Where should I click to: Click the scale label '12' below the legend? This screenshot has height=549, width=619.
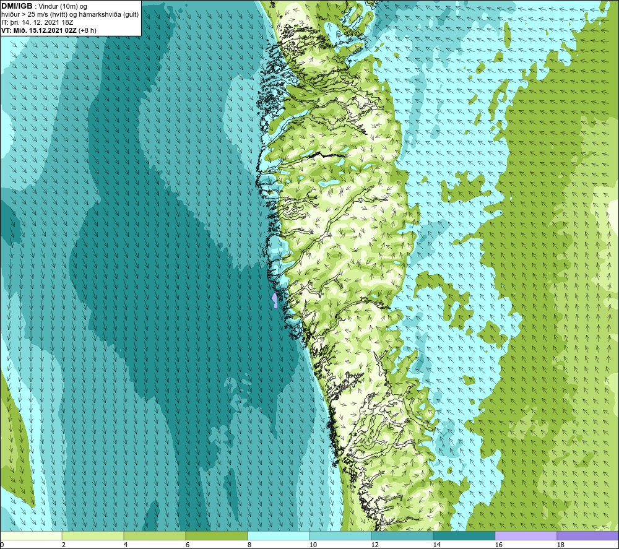tap(374, 545)
